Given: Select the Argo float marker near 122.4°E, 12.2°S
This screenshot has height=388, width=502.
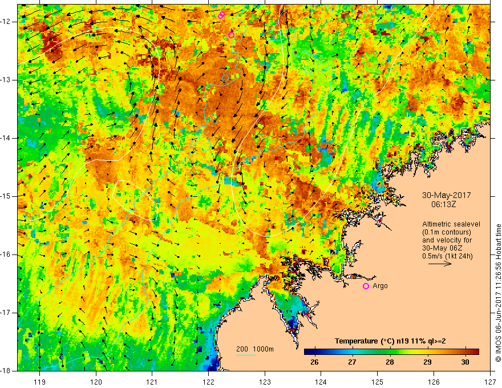Looking at the screenshot, I should coord(232,35).
